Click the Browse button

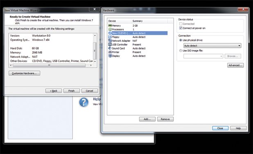233,56
